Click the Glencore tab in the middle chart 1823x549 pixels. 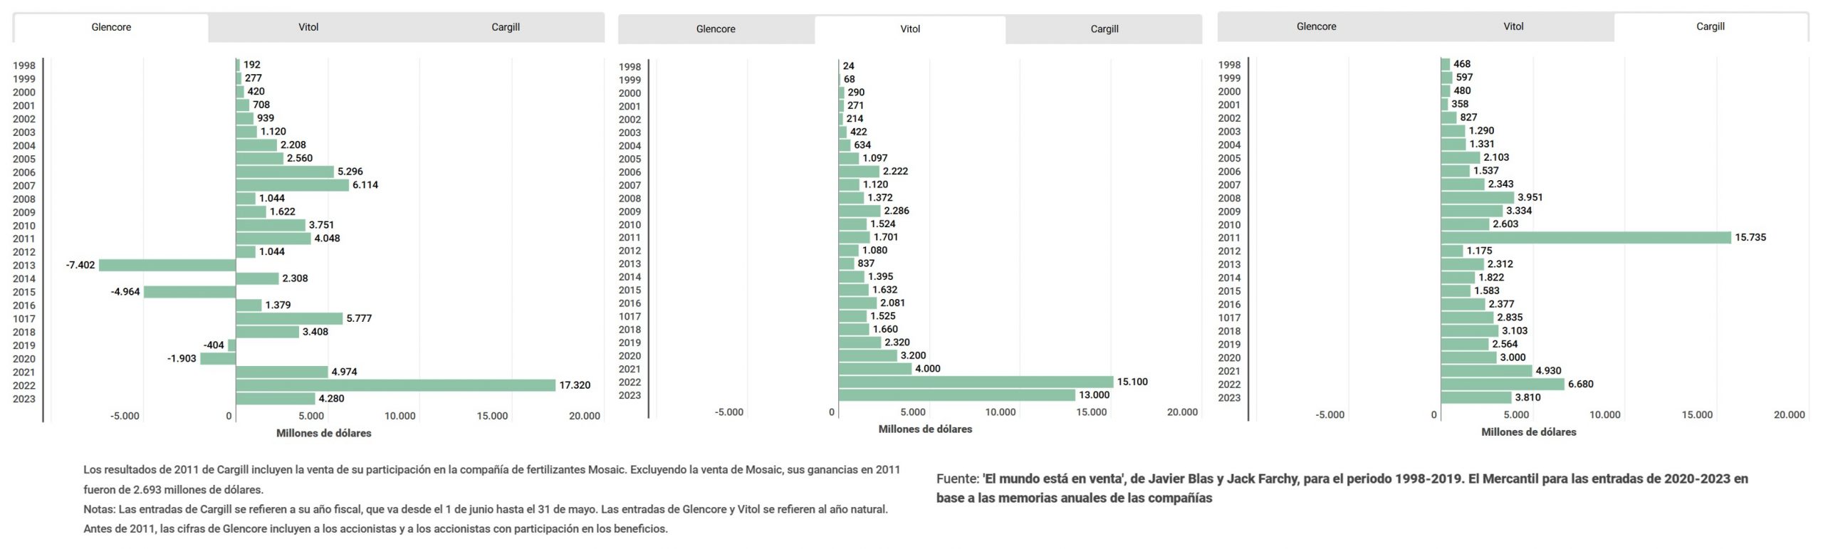pyautogui.click(x=716, y=29)
